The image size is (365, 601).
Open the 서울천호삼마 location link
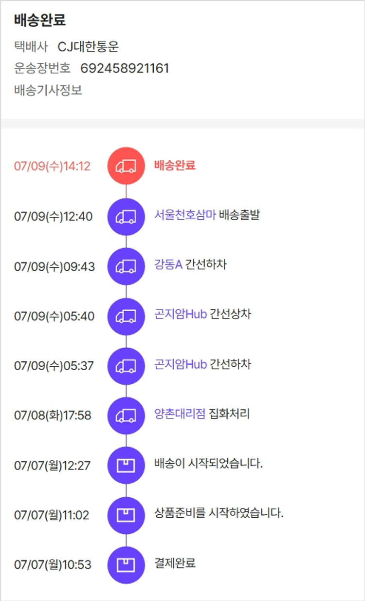pyautogui.click(x=185, y=215)
